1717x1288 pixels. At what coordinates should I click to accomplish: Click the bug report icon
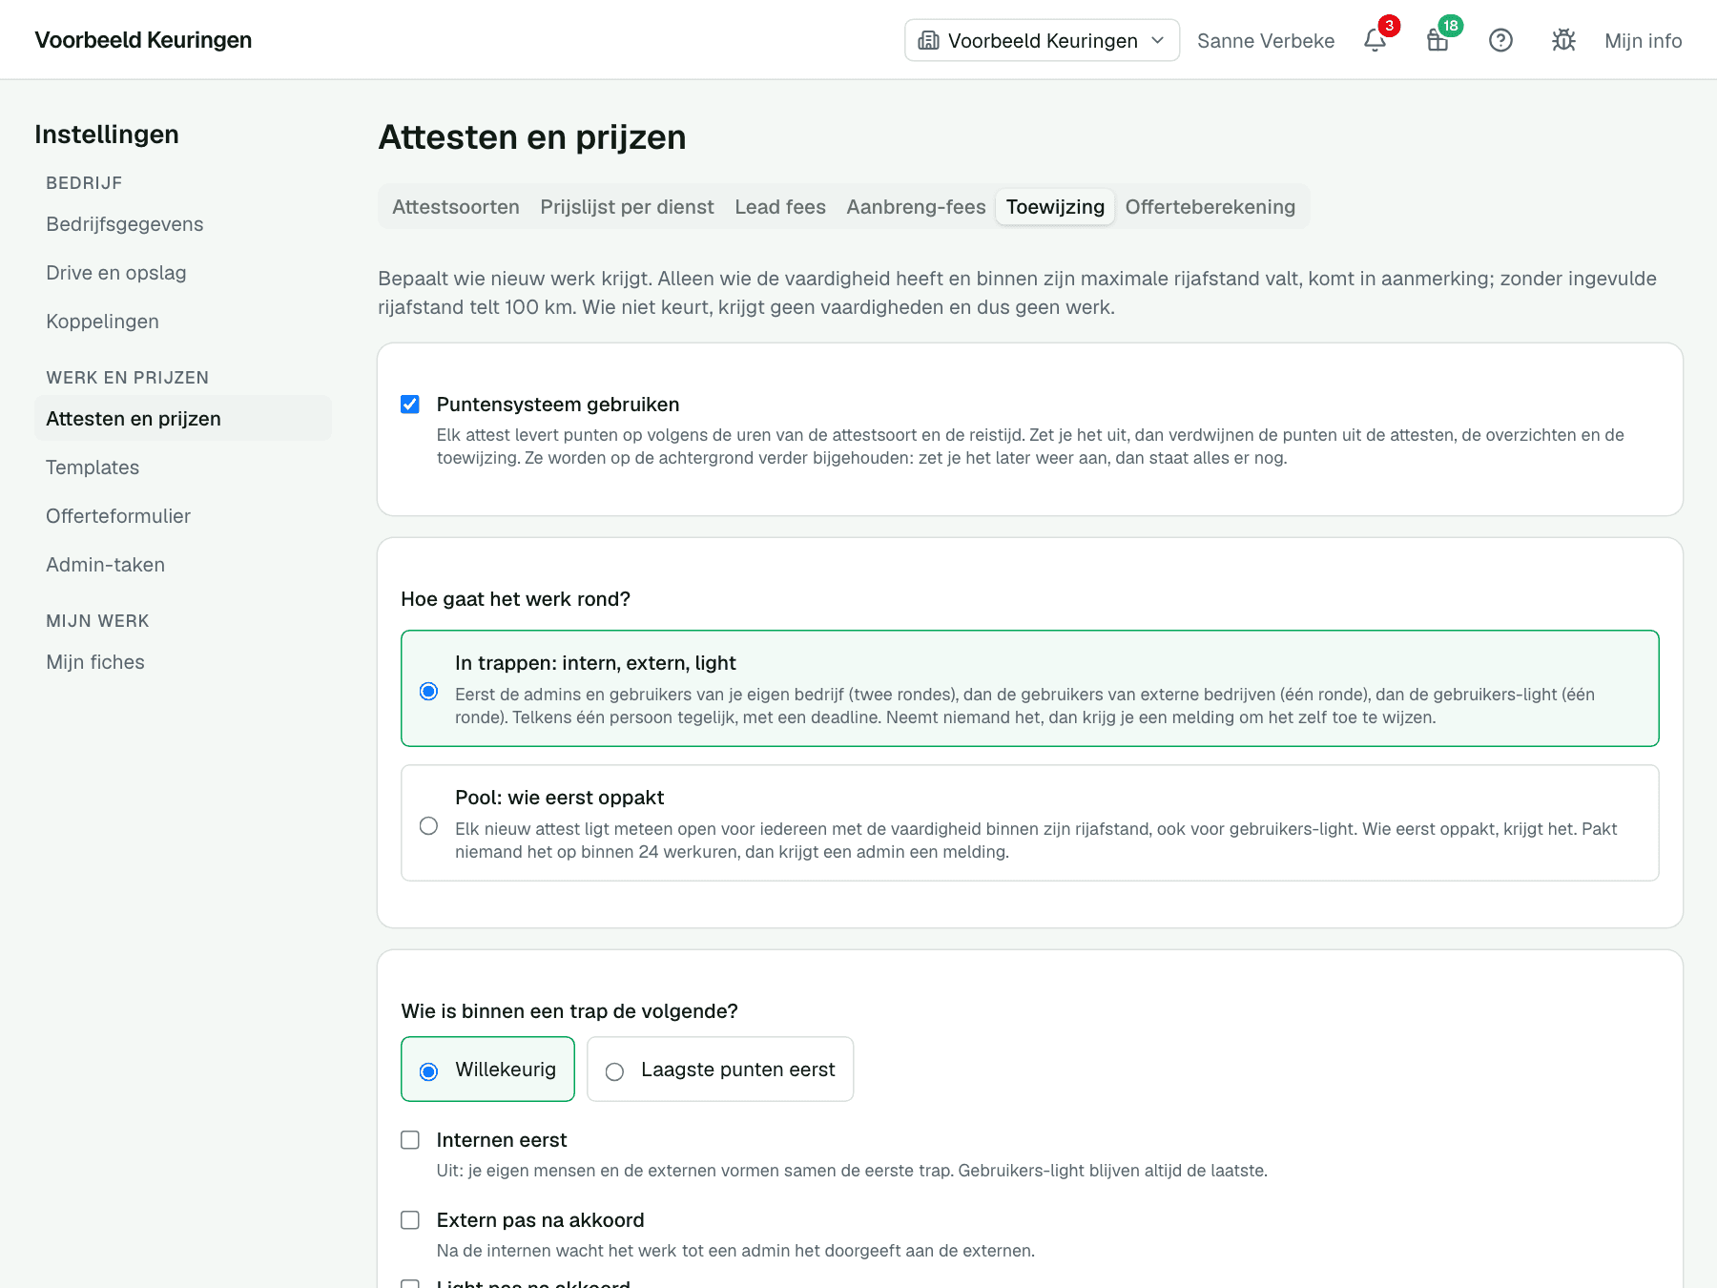click(x=1563, y=40)
